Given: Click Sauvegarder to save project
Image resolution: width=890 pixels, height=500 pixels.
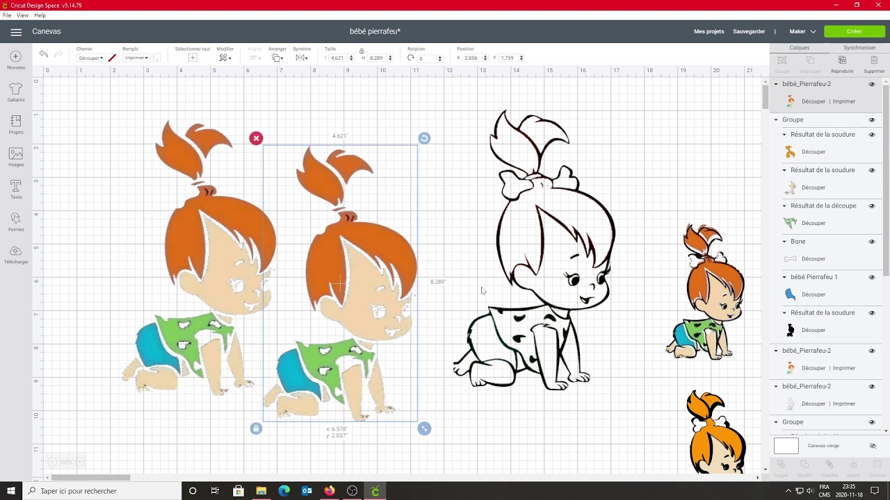Looking at the screenshot, I should coord(749,31).
